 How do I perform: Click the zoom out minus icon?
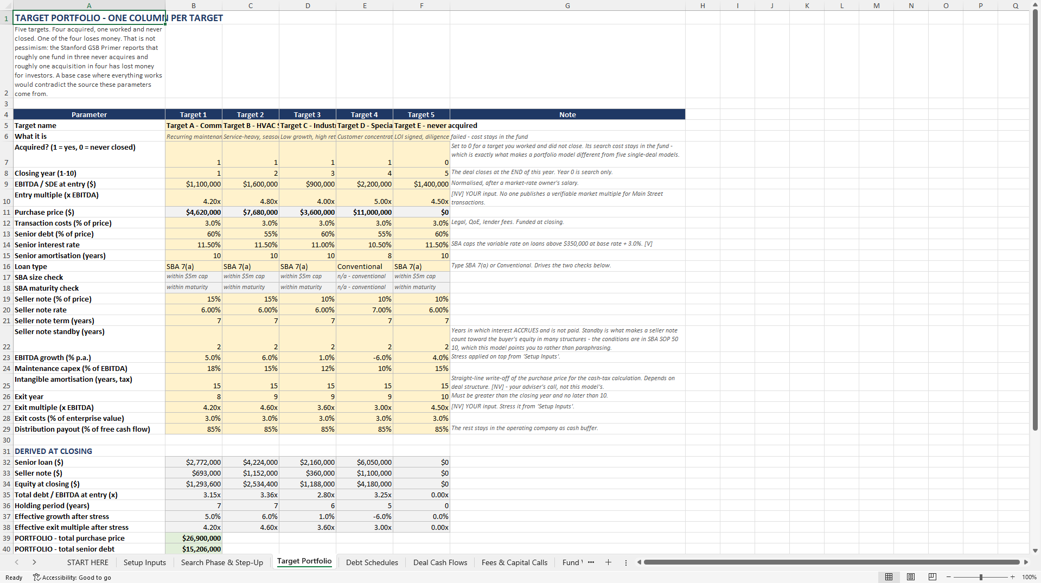pos(948,577)
